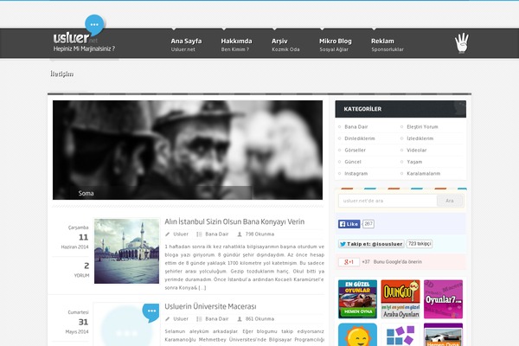
Task: Select Instagram category
Action: coord(356,174)
